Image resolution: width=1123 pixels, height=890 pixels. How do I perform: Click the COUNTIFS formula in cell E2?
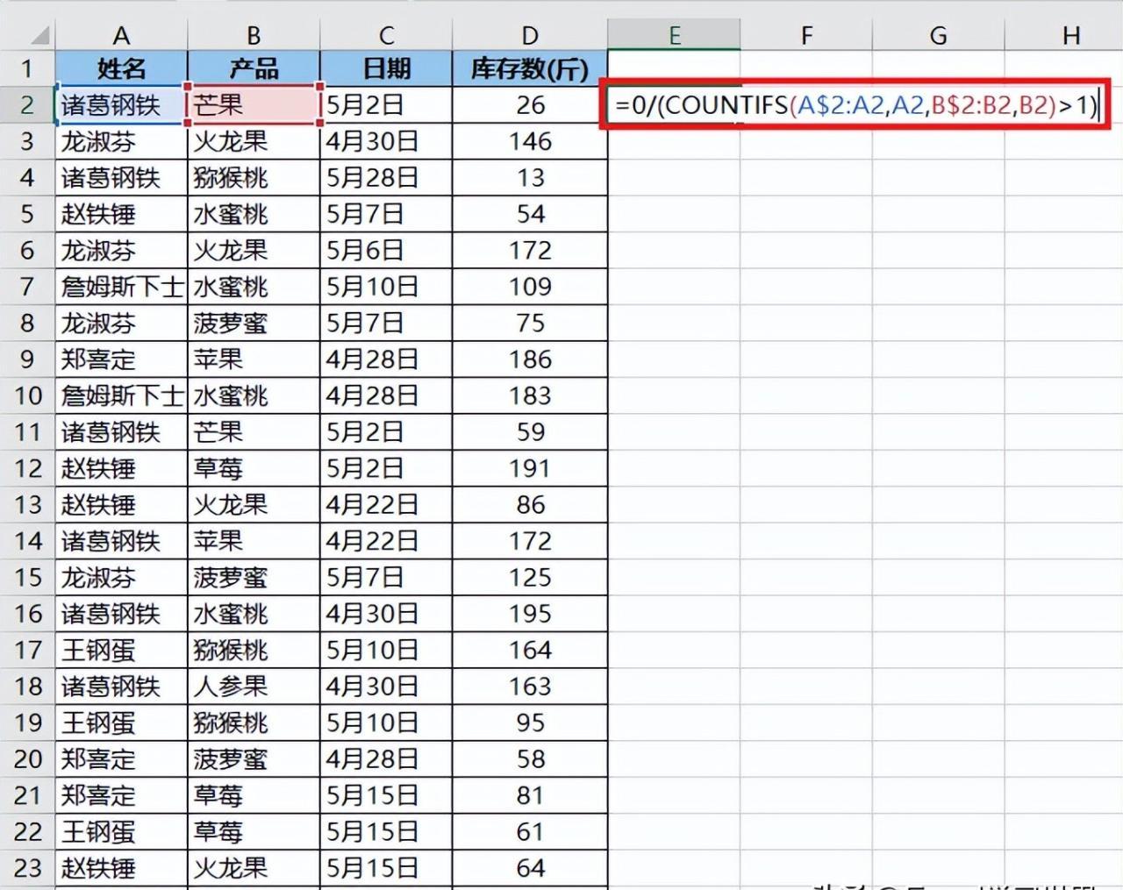point(856,105)
